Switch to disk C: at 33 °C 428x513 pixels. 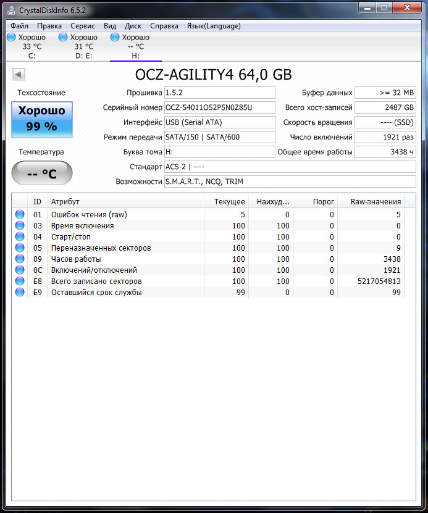tap(31, 46)
